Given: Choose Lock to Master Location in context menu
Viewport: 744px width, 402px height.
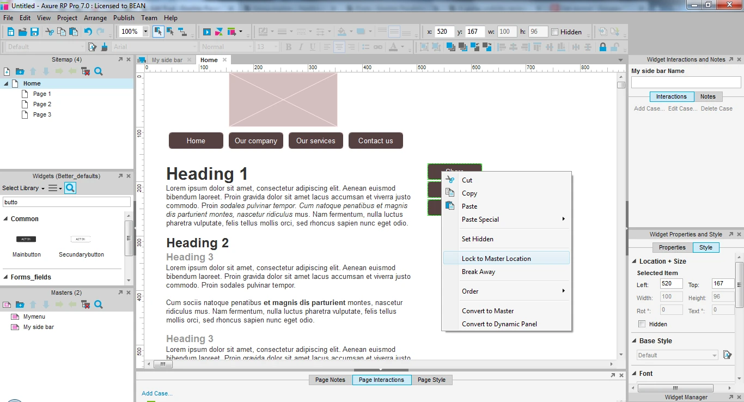Looking at the screenshot, I should coord(507,259).
